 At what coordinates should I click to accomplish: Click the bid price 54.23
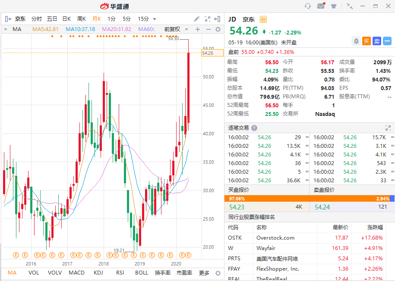pyautogui.click(x=237, y=207)
